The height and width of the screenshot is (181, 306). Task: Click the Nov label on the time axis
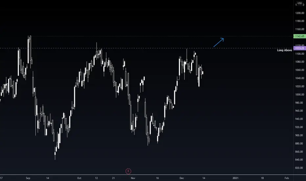click(x=133, y=178)
